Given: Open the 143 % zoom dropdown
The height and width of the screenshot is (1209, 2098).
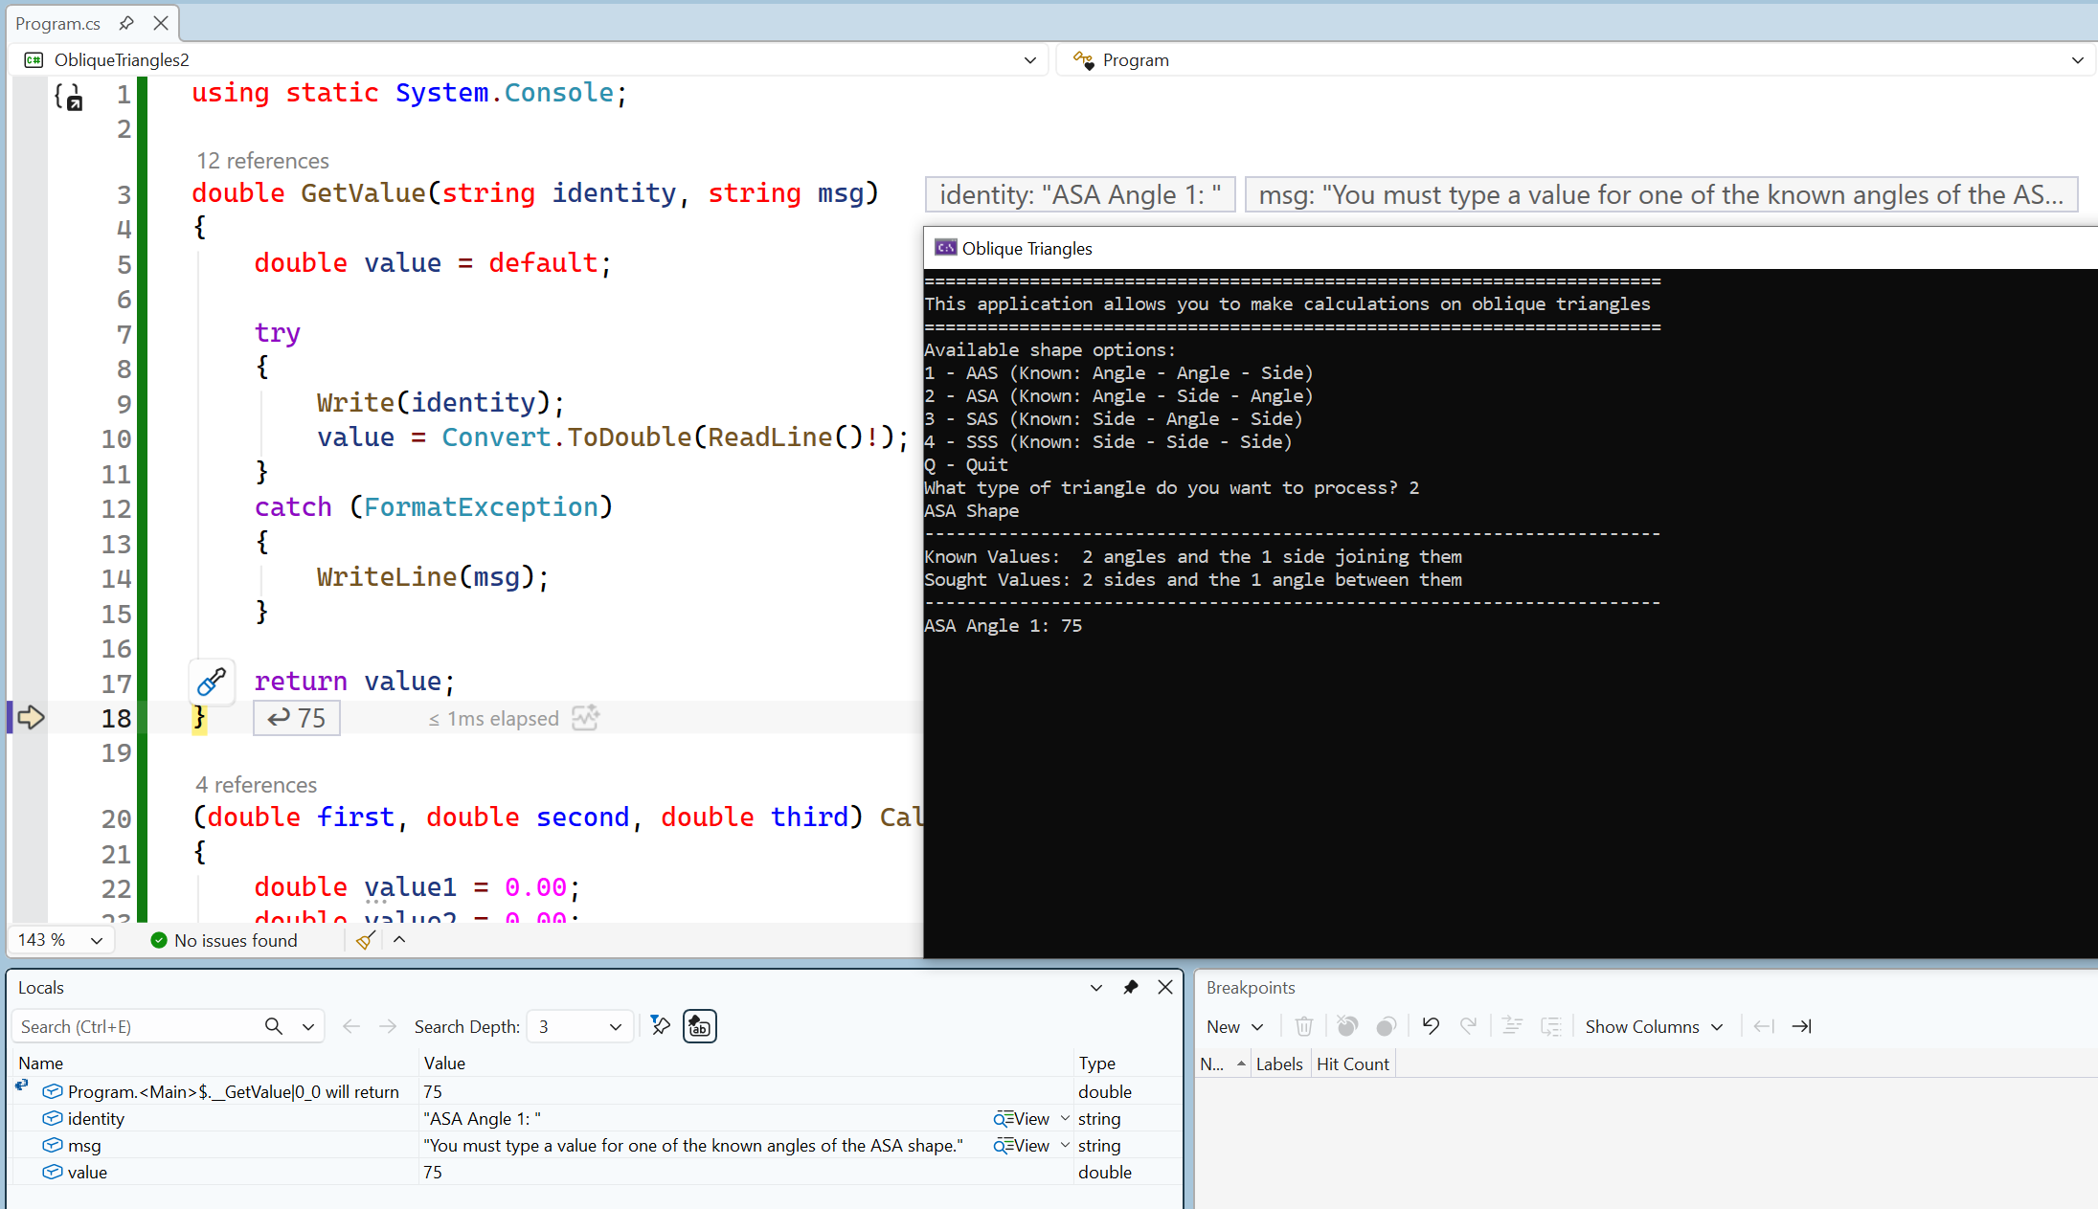Looking at the screenshot, I should pos(96,941).
